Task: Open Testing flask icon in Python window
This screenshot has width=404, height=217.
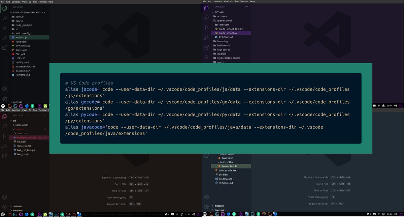Action: (206, 57)
